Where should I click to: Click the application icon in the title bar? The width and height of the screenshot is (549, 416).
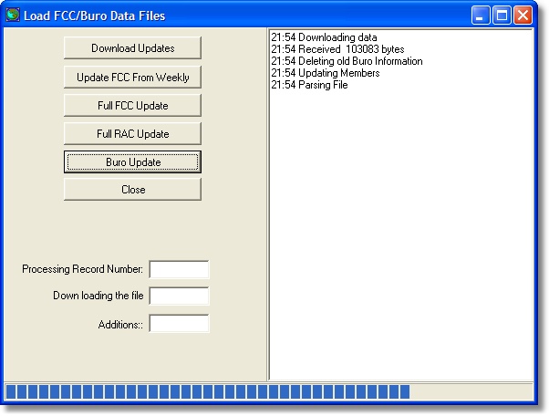pyautogui.click(x=13, y=15)
